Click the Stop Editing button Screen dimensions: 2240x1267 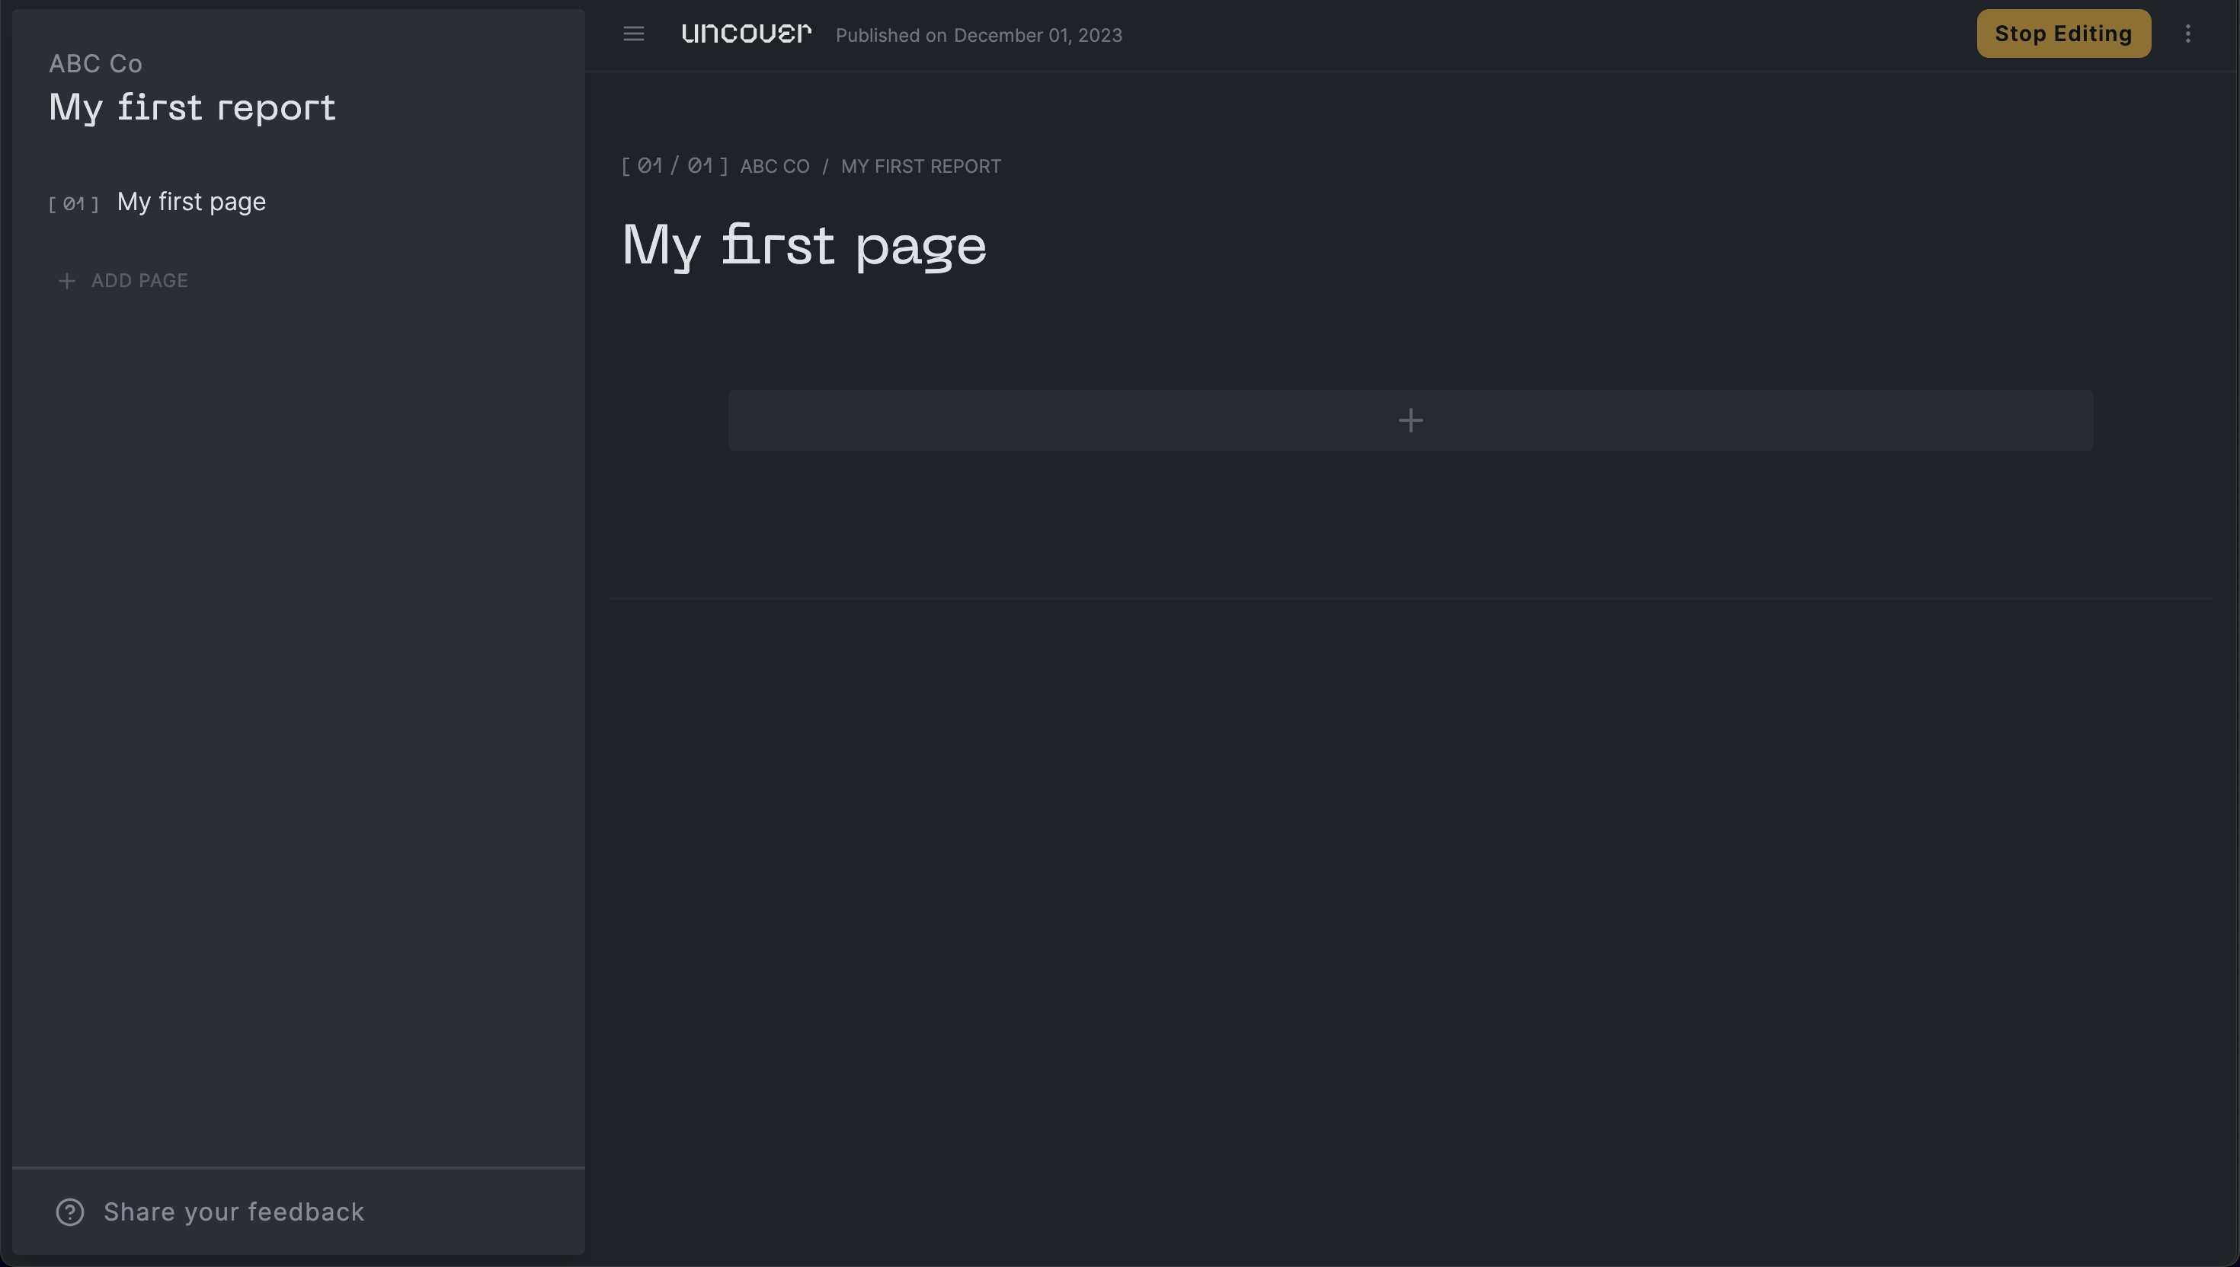tap(2063, 34)
